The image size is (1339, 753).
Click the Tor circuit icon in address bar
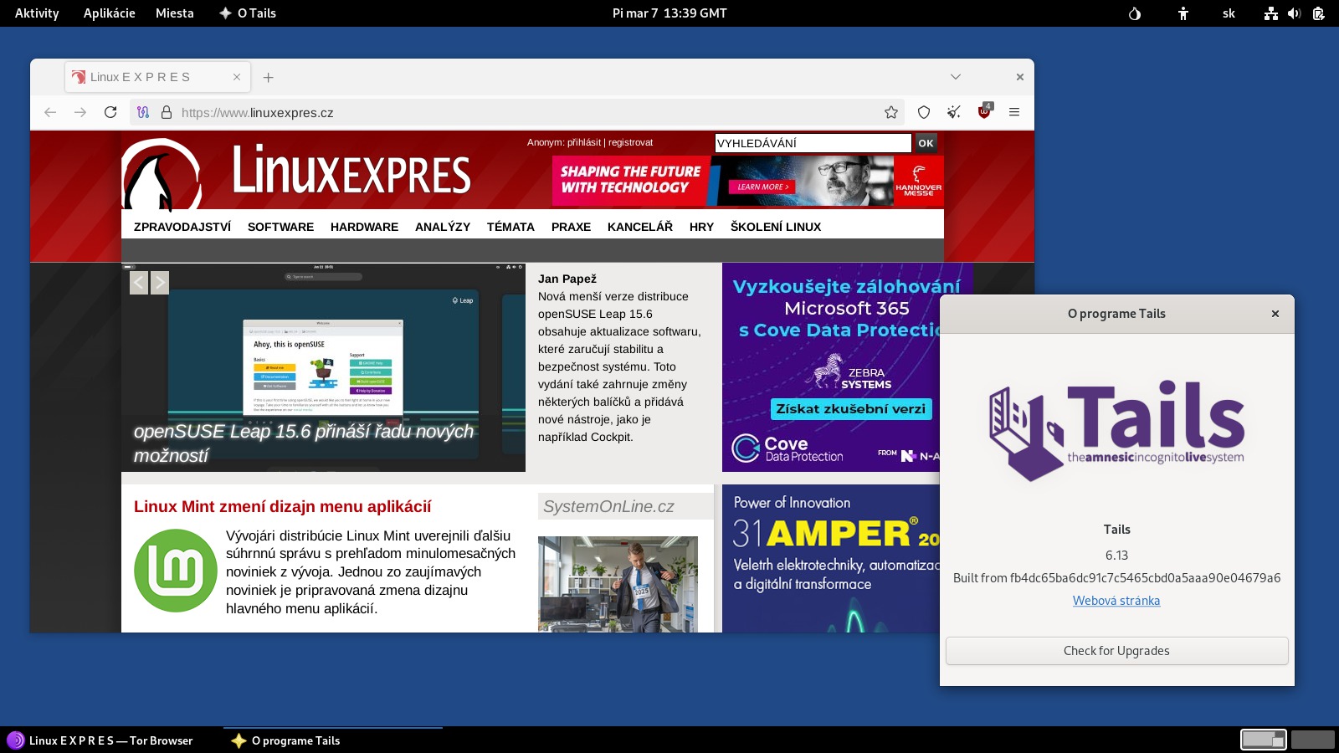(143, 112)
